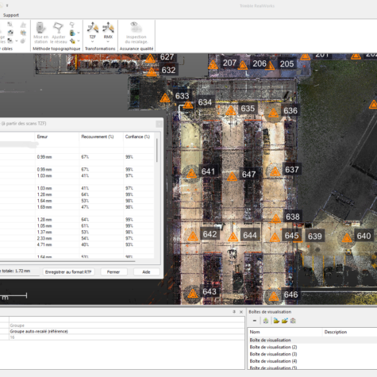Click the report's vertical scrollbar

[157, 151]
